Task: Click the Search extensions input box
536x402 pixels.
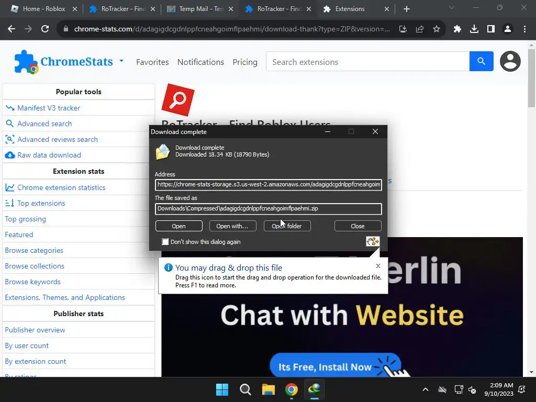Action: coord(368,62)
